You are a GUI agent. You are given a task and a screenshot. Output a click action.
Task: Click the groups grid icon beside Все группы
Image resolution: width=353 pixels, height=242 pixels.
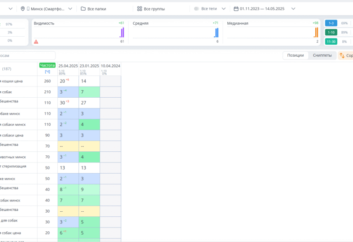tap(140, 9)
